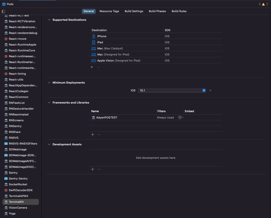Screen dimensions: 271x218
Task: Remove development asset with minus button
Action: pyautogui.click(x=99, y=169)
